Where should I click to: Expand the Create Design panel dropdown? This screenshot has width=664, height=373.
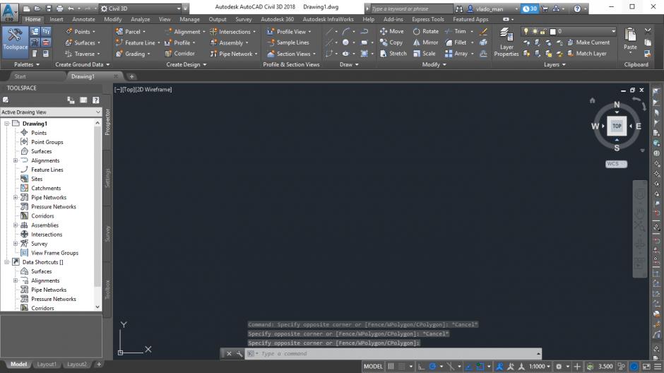(186, 64)
